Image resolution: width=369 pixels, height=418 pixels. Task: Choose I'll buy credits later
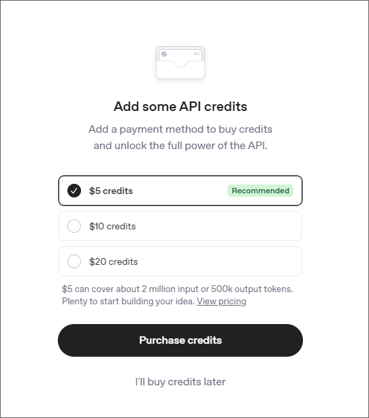coord(180,382)
